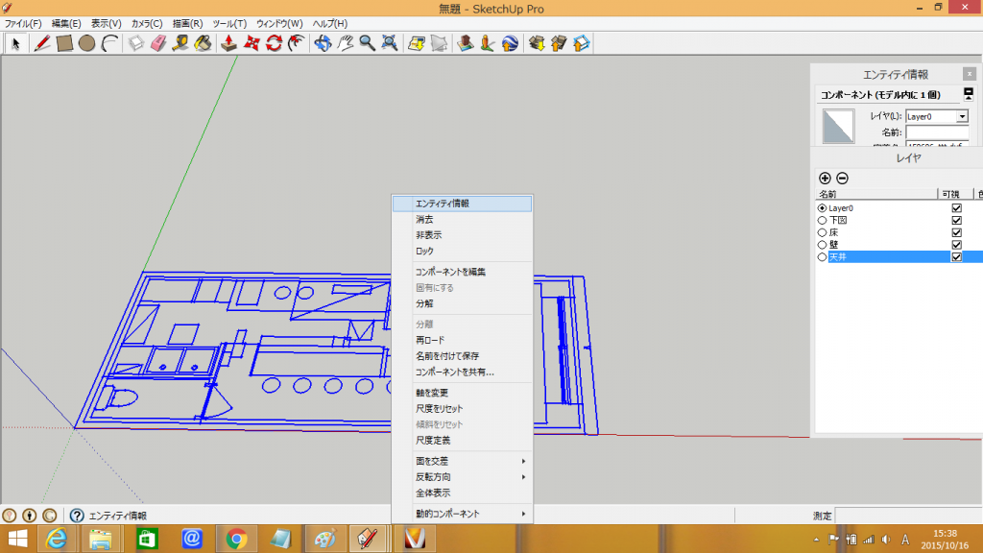Click the add layer plus icon

[825, 178]
